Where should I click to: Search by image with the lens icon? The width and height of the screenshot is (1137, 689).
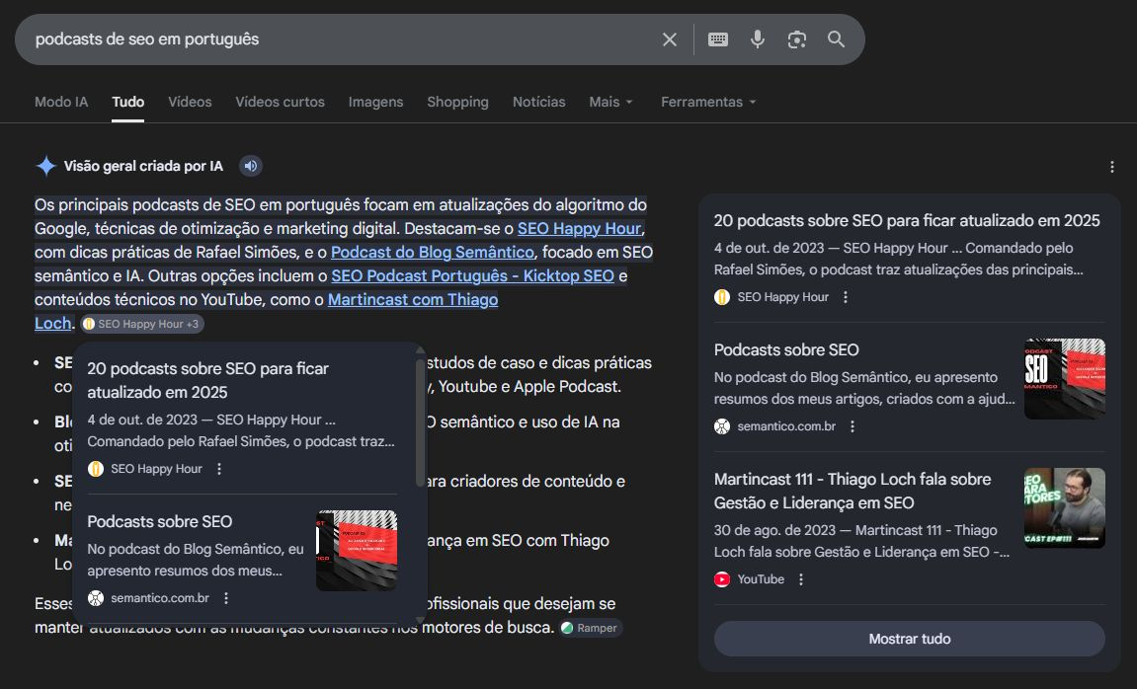click(797, 39)
